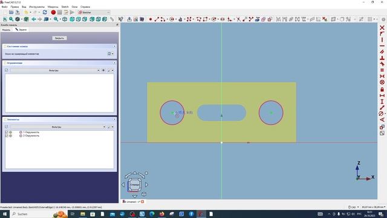This screenshot has width=387, height=218.
Task: Click the fit all view icon
Action: pyautogui.click(x=5, y=19)
